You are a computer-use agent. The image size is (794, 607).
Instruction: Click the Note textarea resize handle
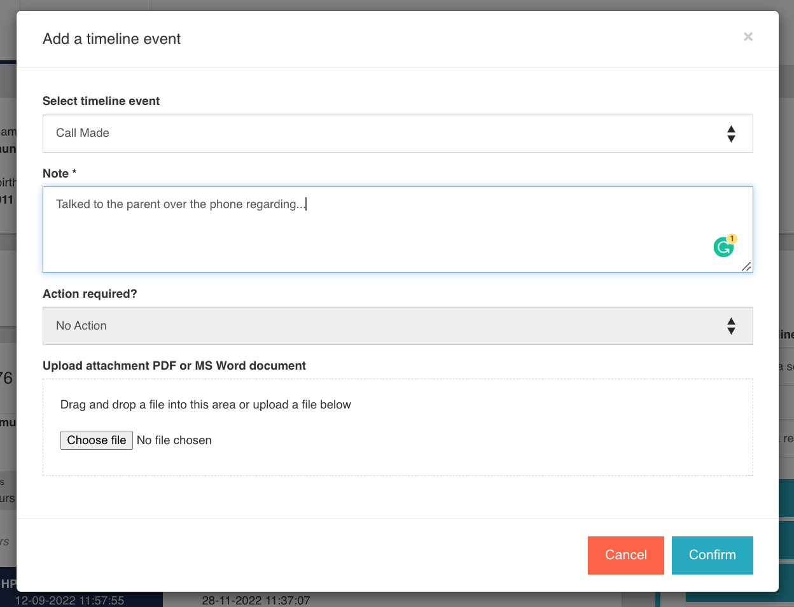coord(746,267)
